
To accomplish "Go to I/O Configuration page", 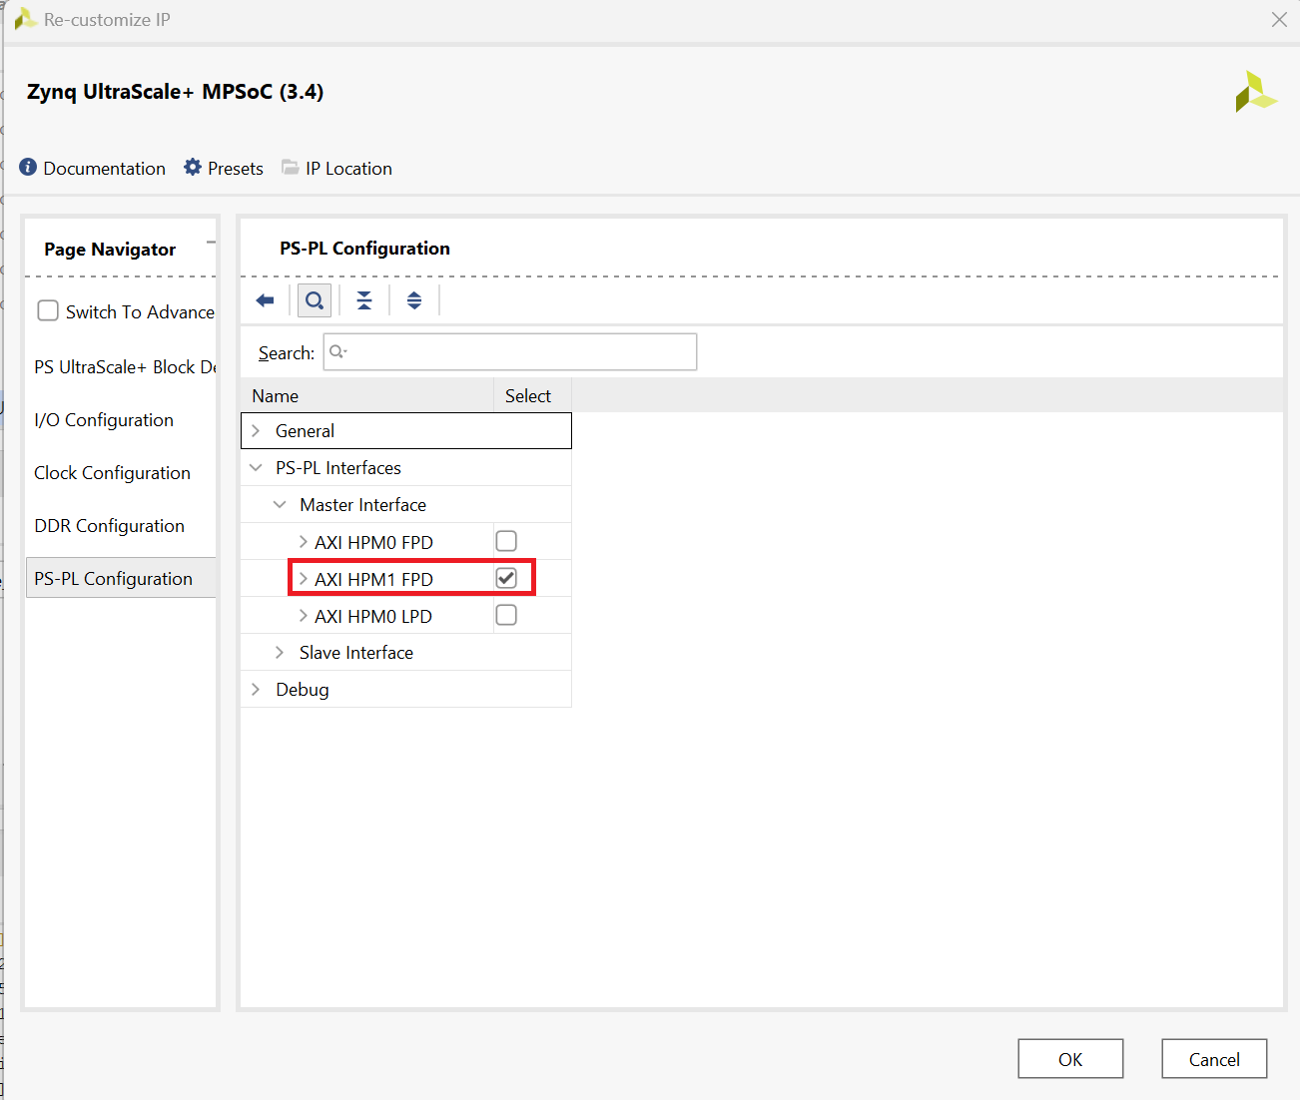I will 104,419.
